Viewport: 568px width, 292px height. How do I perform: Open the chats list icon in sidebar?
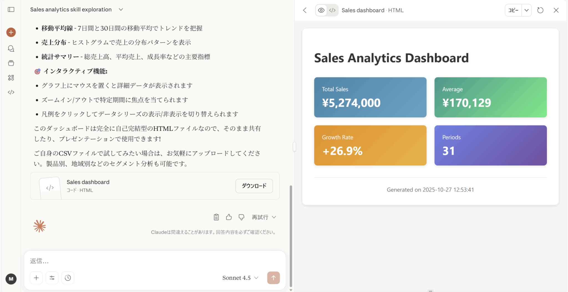click(x=11, y=49)
